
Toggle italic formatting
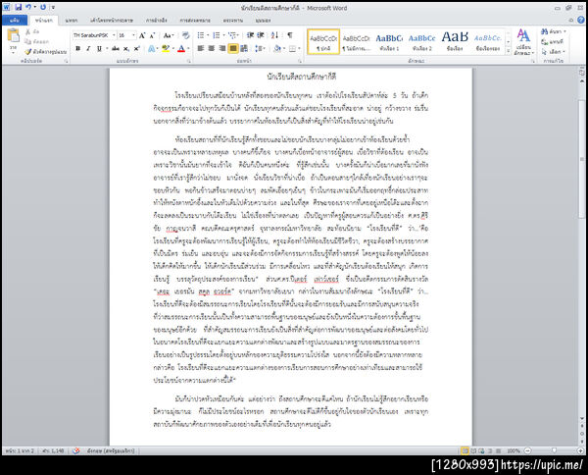coord(88,48)
